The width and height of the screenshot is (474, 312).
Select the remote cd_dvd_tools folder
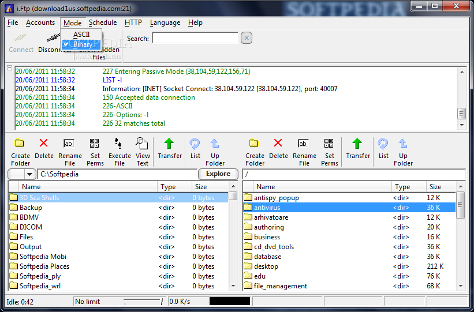pyautogui.click(x=349, y=247)
